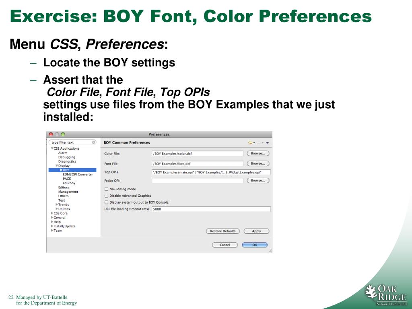This screenshot has width=412, height=309.
Task: Select Test in the preferences tree
Action: point(62,200)
